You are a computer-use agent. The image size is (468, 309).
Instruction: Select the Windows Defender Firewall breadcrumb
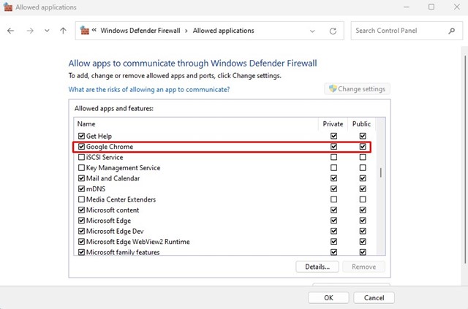point(140,31)
